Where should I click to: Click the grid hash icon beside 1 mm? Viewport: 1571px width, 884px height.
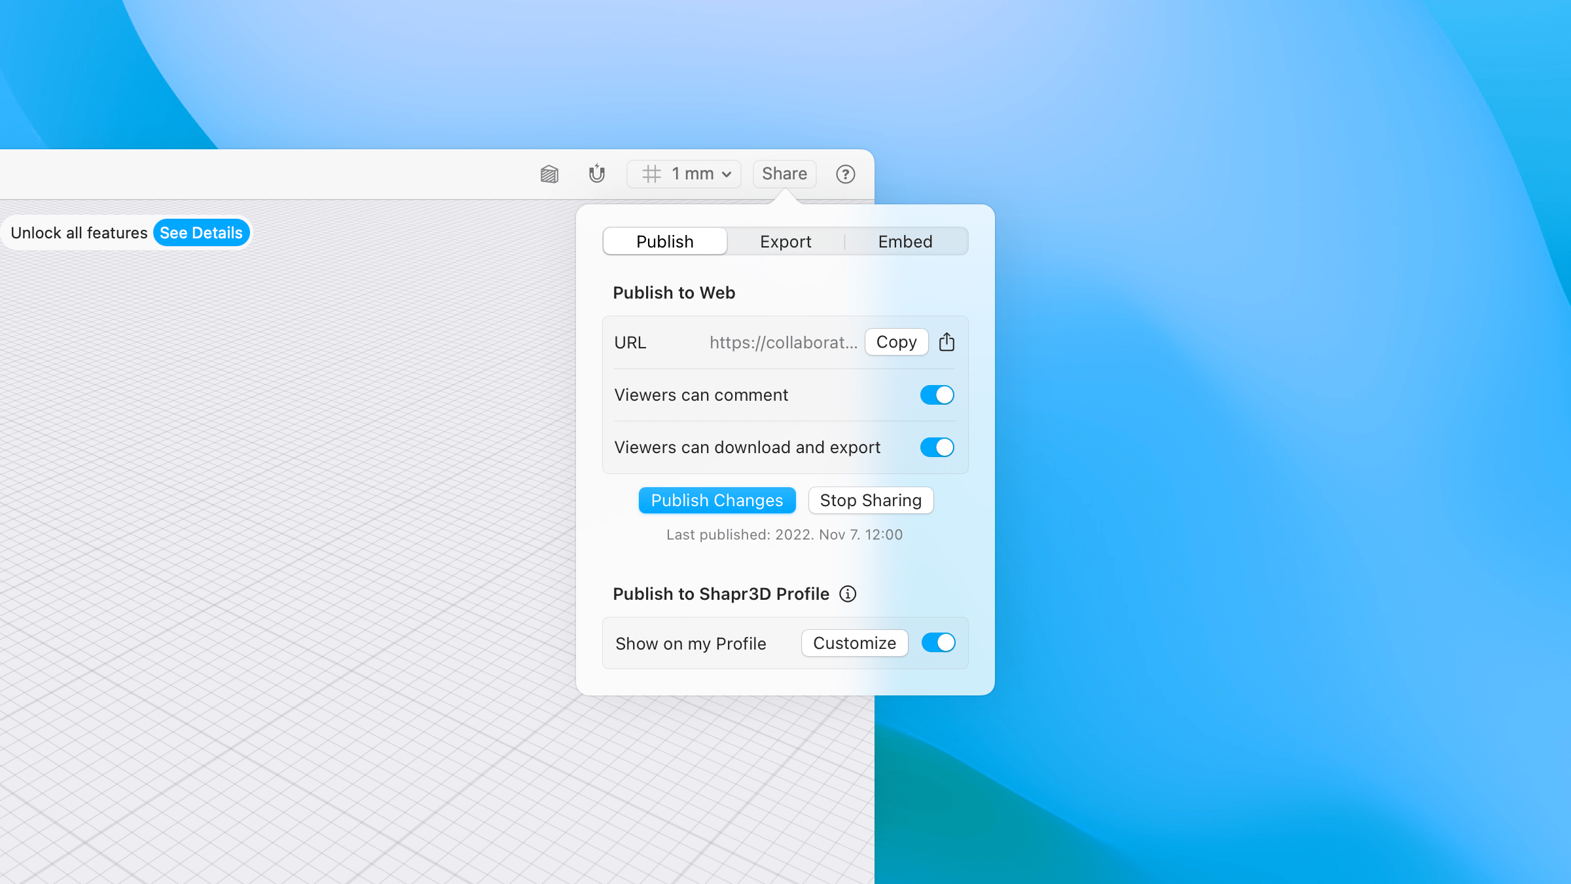[651, 174]
